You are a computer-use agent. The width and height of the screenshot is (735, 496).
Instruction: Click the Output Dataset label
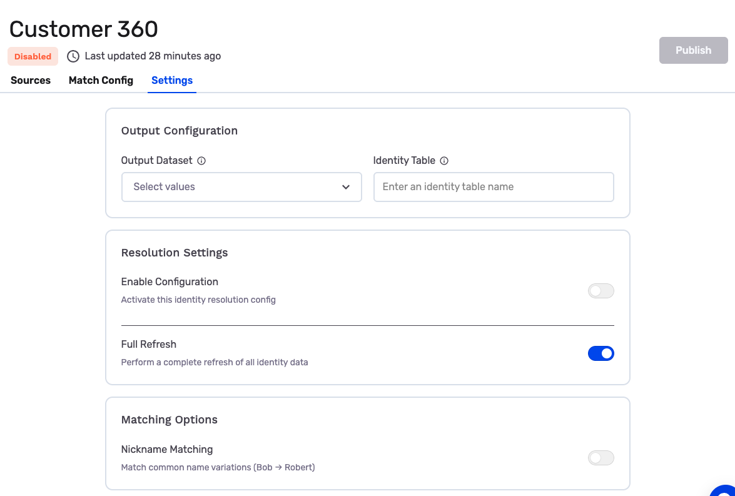pyautogui.click(x=156, y=161)
